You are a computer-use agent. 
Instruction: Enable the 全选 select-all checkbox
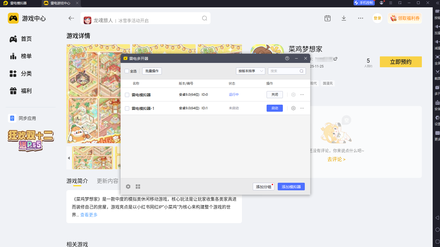point(127,71)
